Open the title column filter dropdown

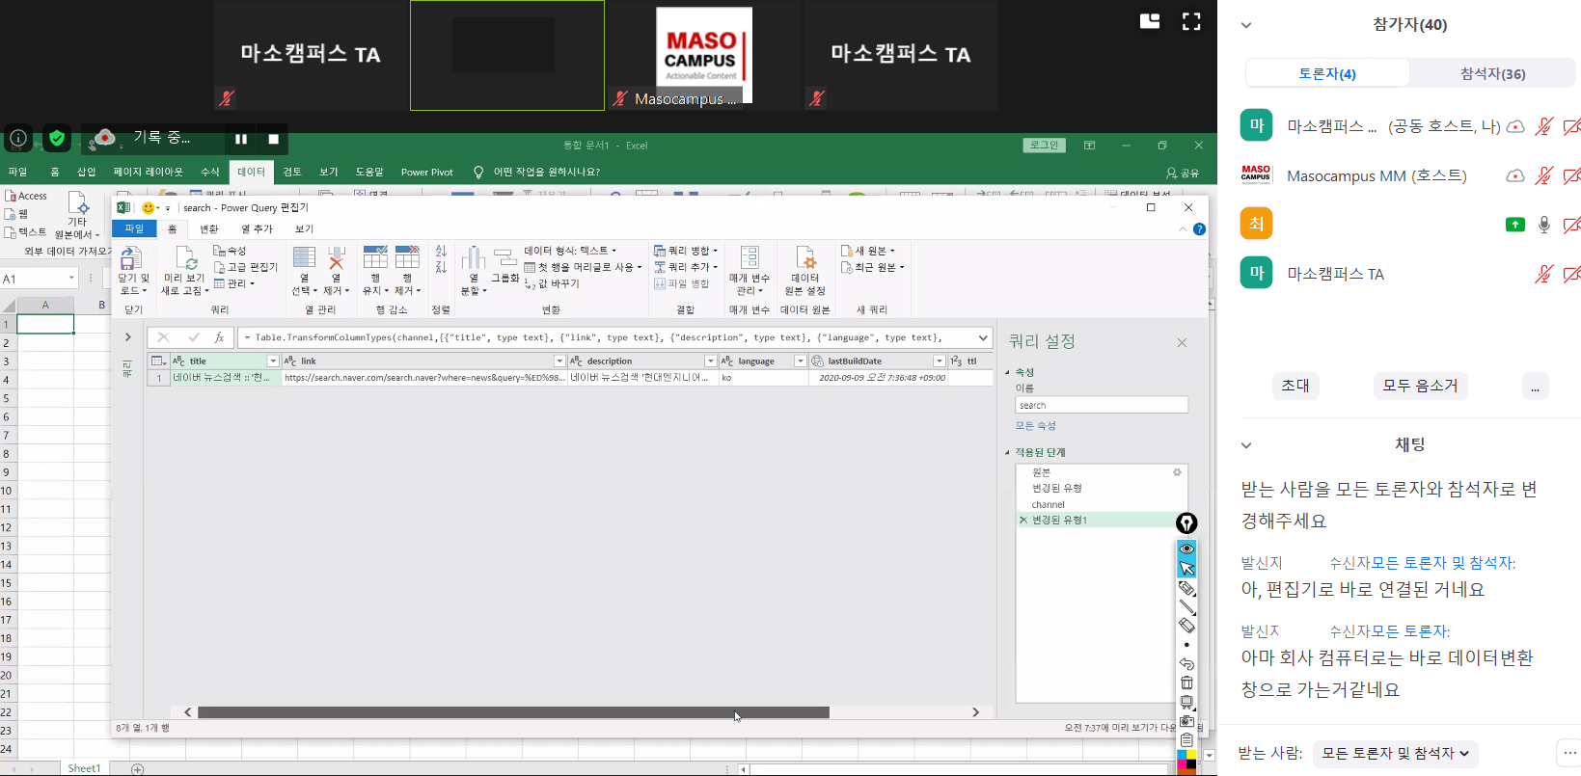tap(273, 361)
